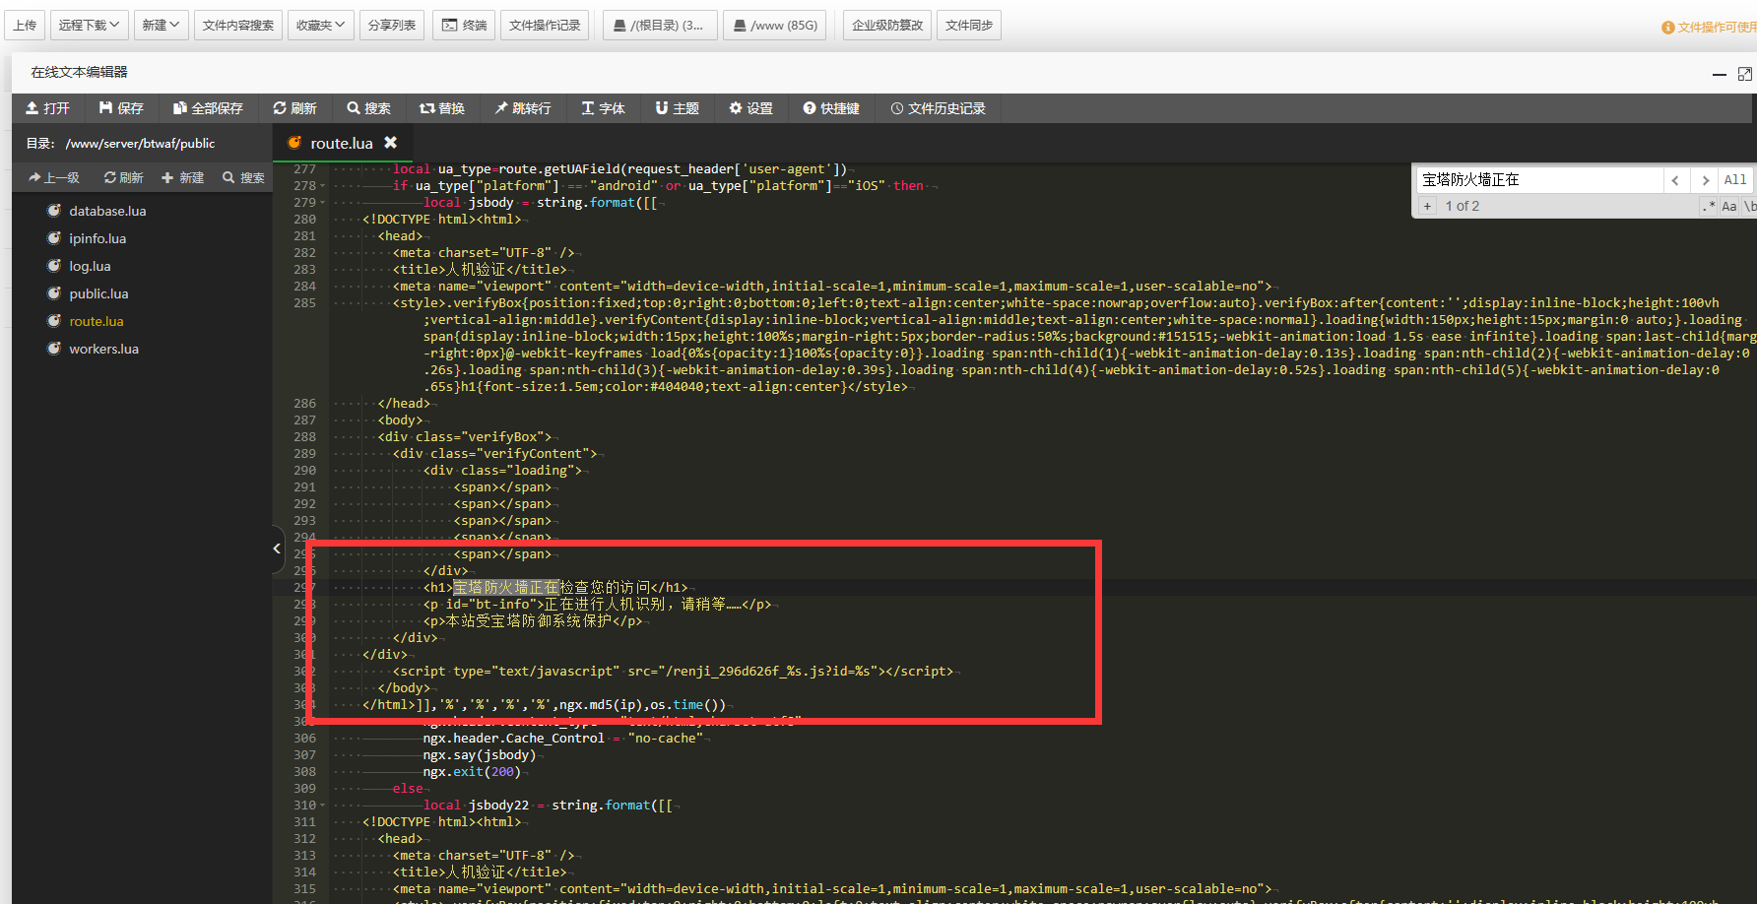This screenshot has width=1757, height=904.
Task: Fold code at line 310
Action: pyautogui.click(x=322, y=806)
